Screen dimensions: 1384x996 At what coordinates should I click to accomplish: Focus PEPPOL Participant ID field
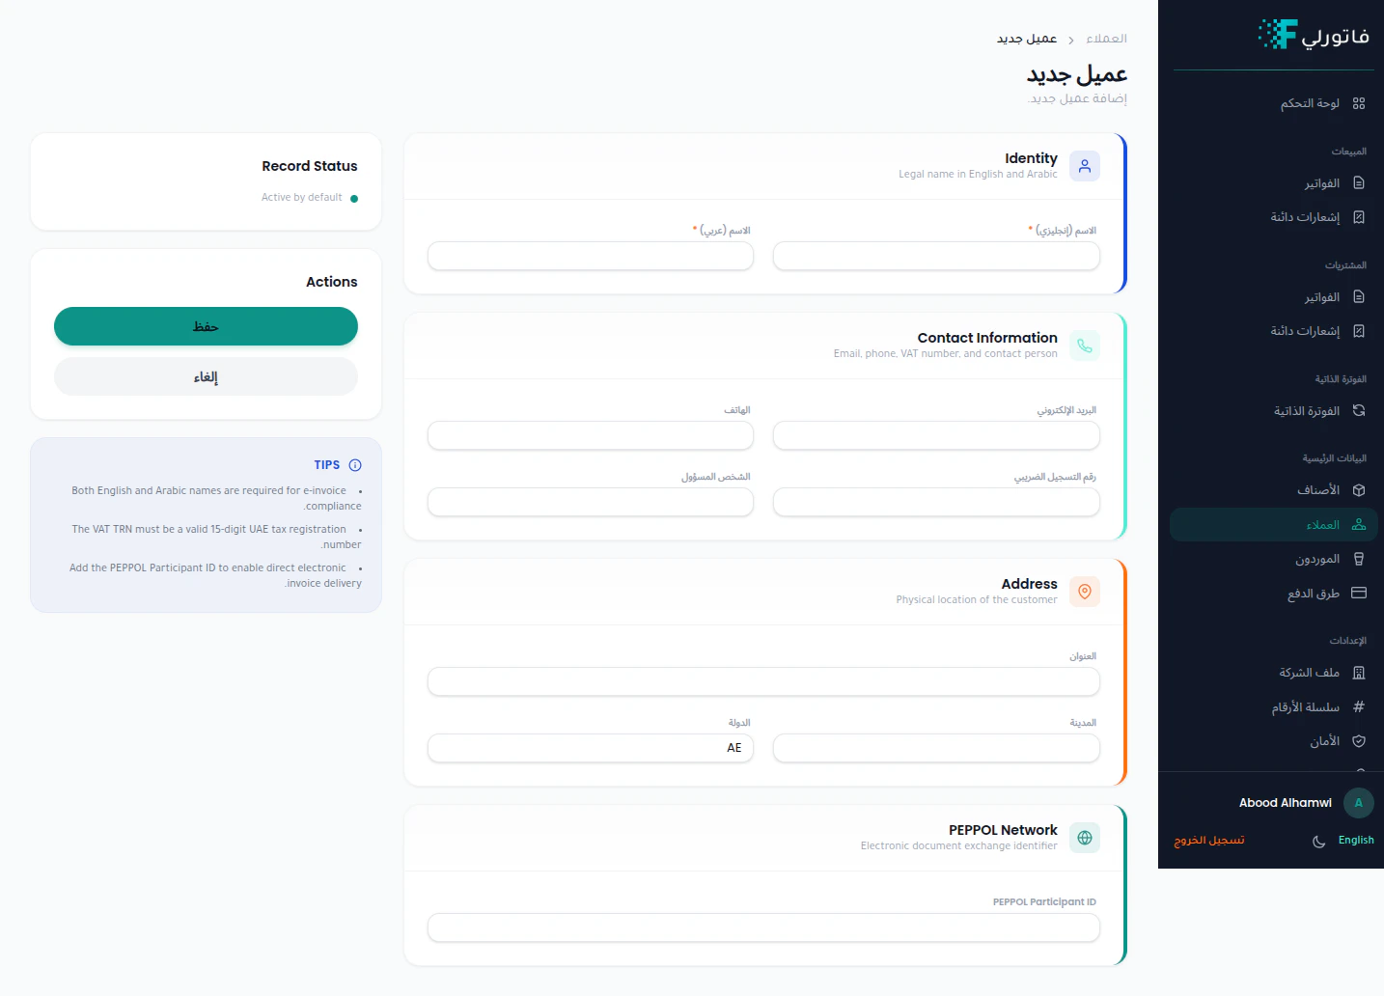click(x=763, y=927)
